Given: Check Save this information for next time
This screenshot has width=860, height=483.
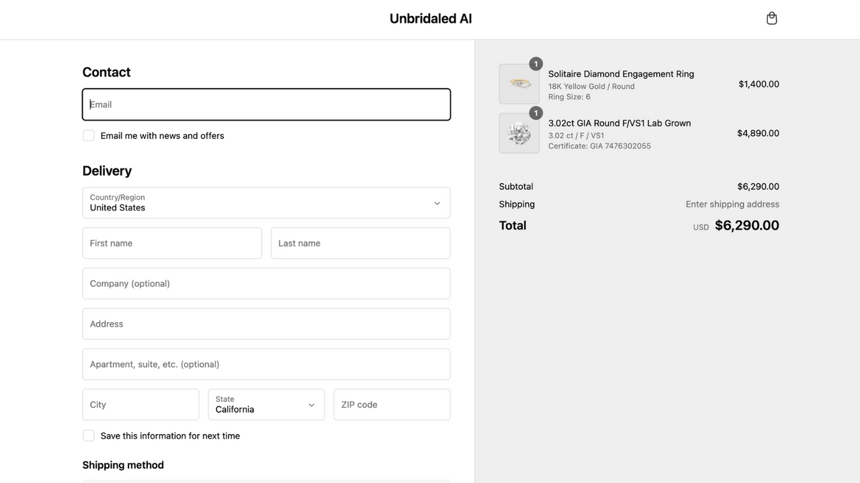Looking at the screenshot, I should [89, 435].
